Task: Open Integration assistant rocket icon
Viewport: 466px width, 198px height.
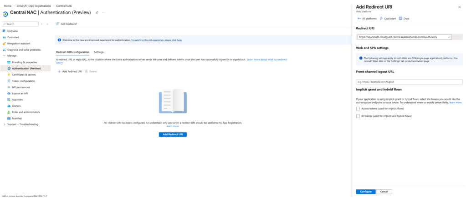Action: 4,44
